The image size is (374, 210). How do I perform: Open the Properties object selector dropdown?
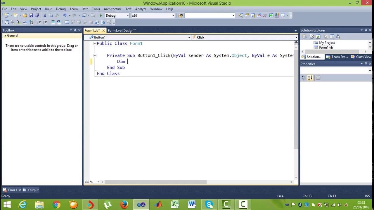coord(370,71)
